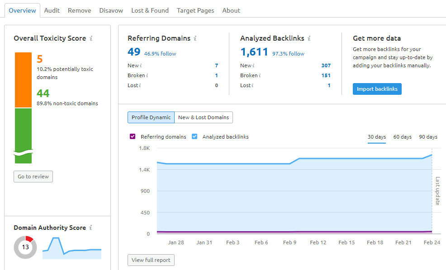446x270 pixels.
Task: Click the orange toxic segment of toxicity bar
Action: click(24, 80)
